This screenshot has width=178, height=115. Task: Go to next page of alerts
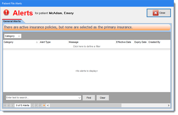(36, 106)
